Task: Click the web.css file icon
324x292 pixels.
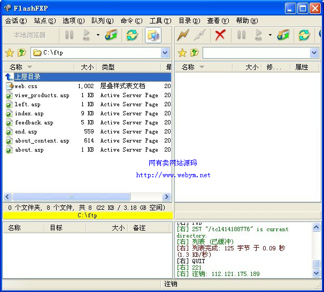Action: (x=9, y=86)
